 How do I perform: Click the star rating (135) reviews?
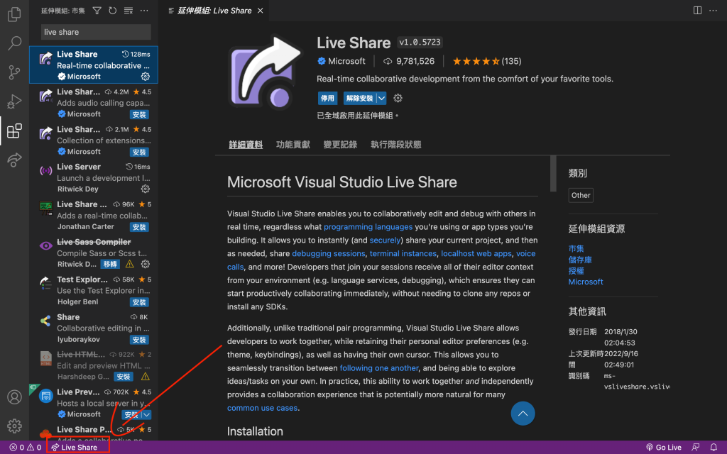487,61
